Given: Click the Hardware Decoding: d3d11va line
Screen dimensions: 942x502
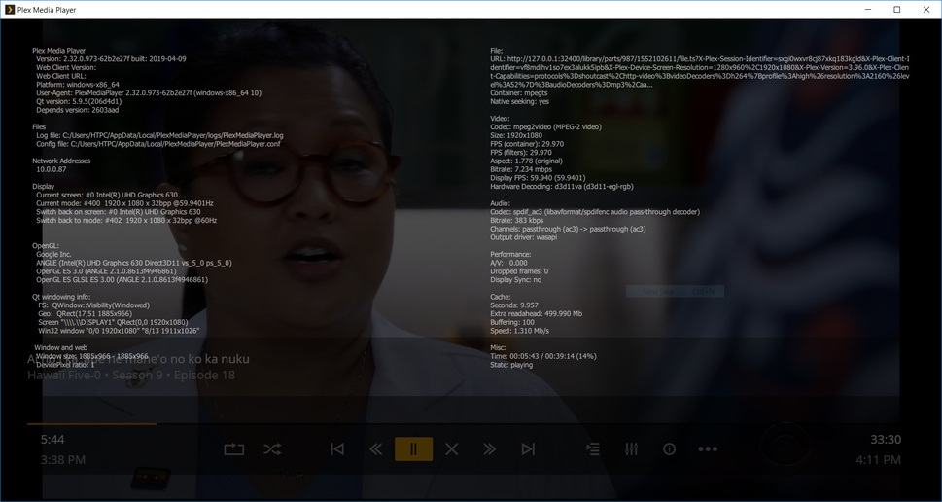Looking at the screenshot, I should (562, 187).
